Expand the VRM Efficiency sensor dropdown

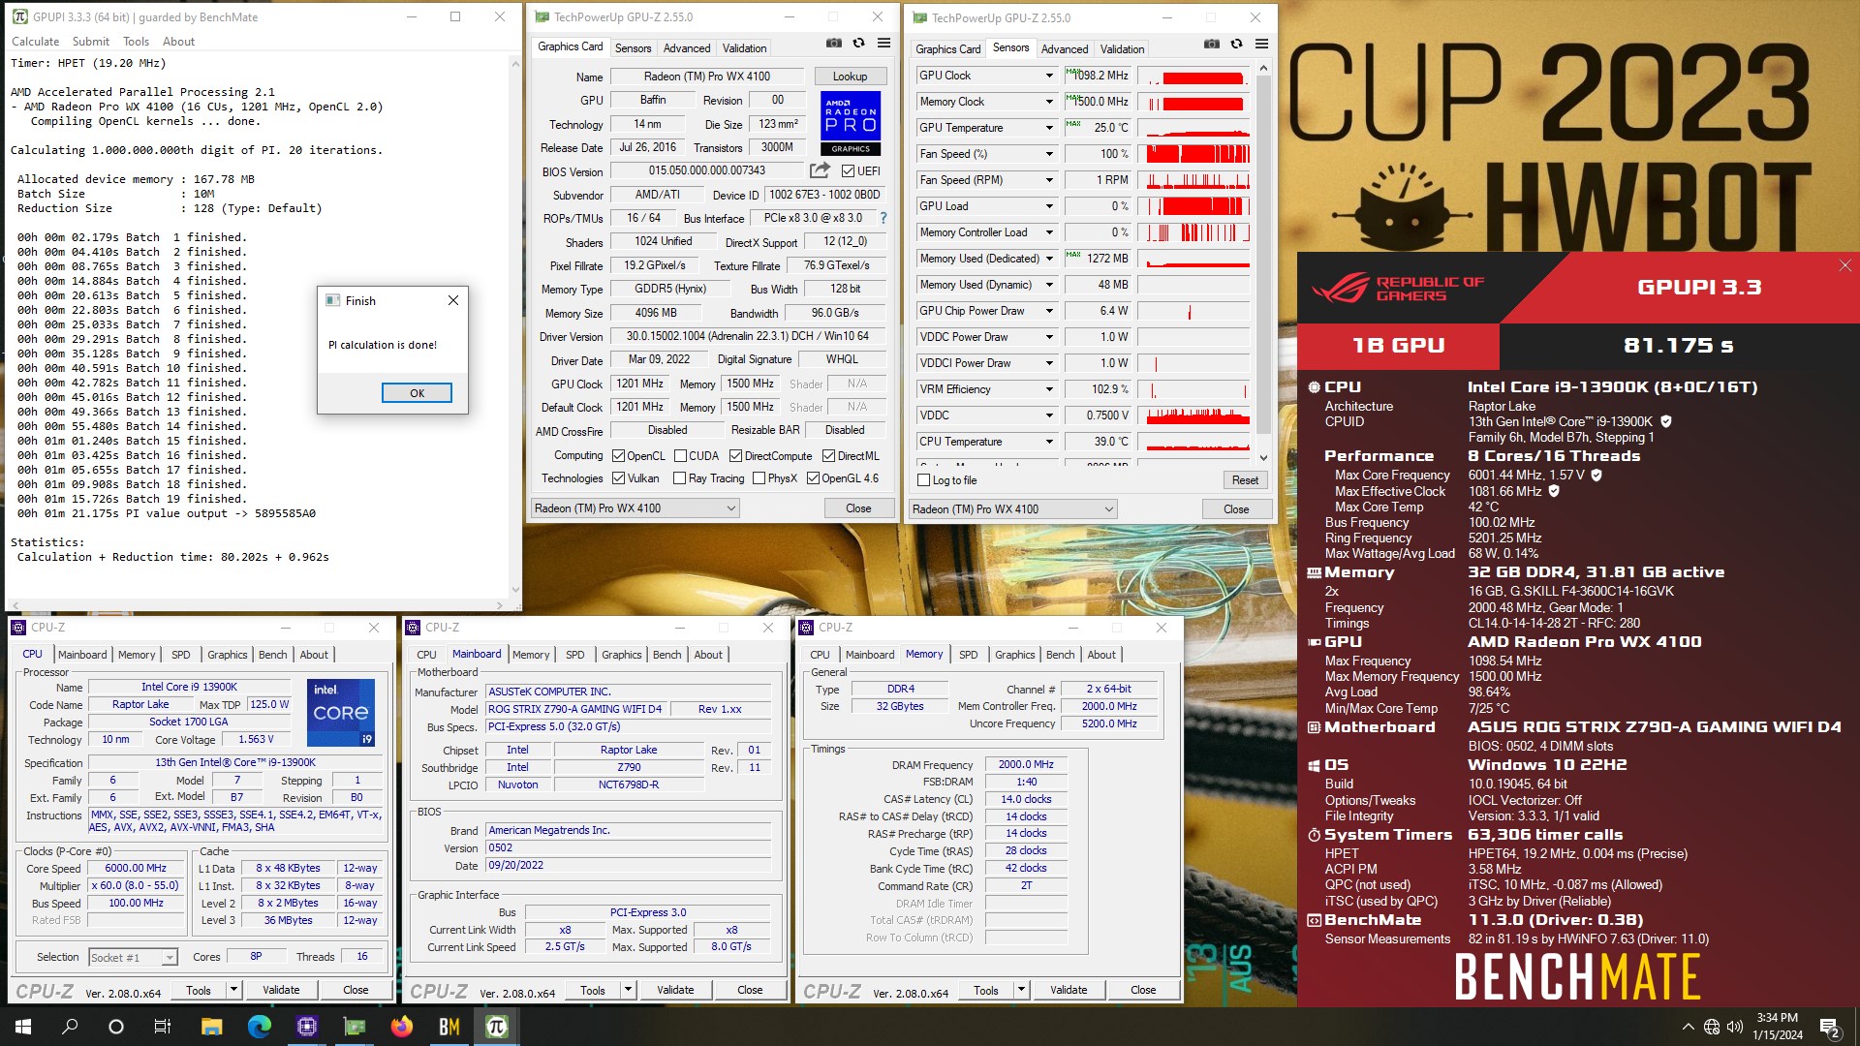click(x=1048, y=389)
